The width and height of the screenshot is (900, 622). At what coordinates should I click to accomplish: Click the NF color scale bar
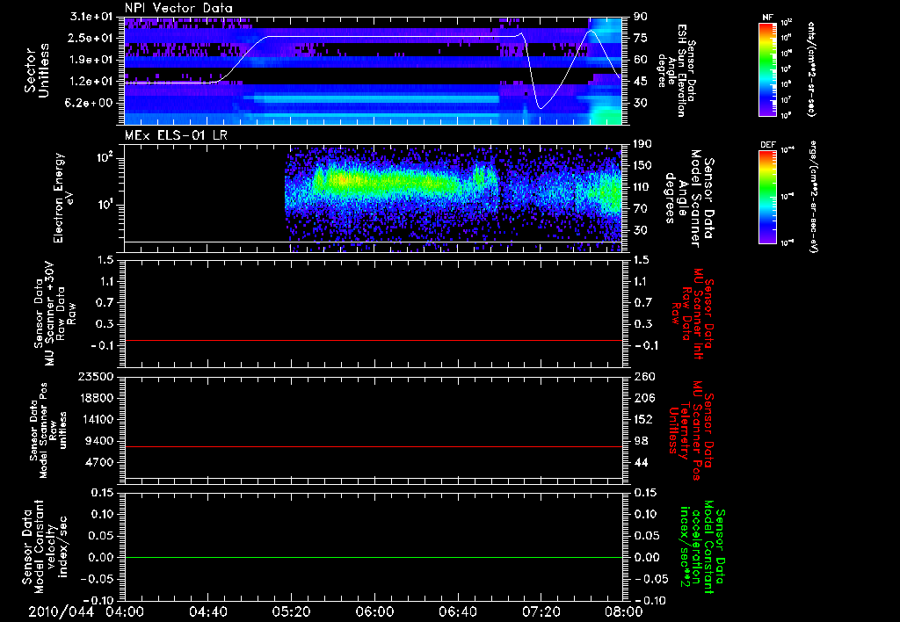[767, 69]
